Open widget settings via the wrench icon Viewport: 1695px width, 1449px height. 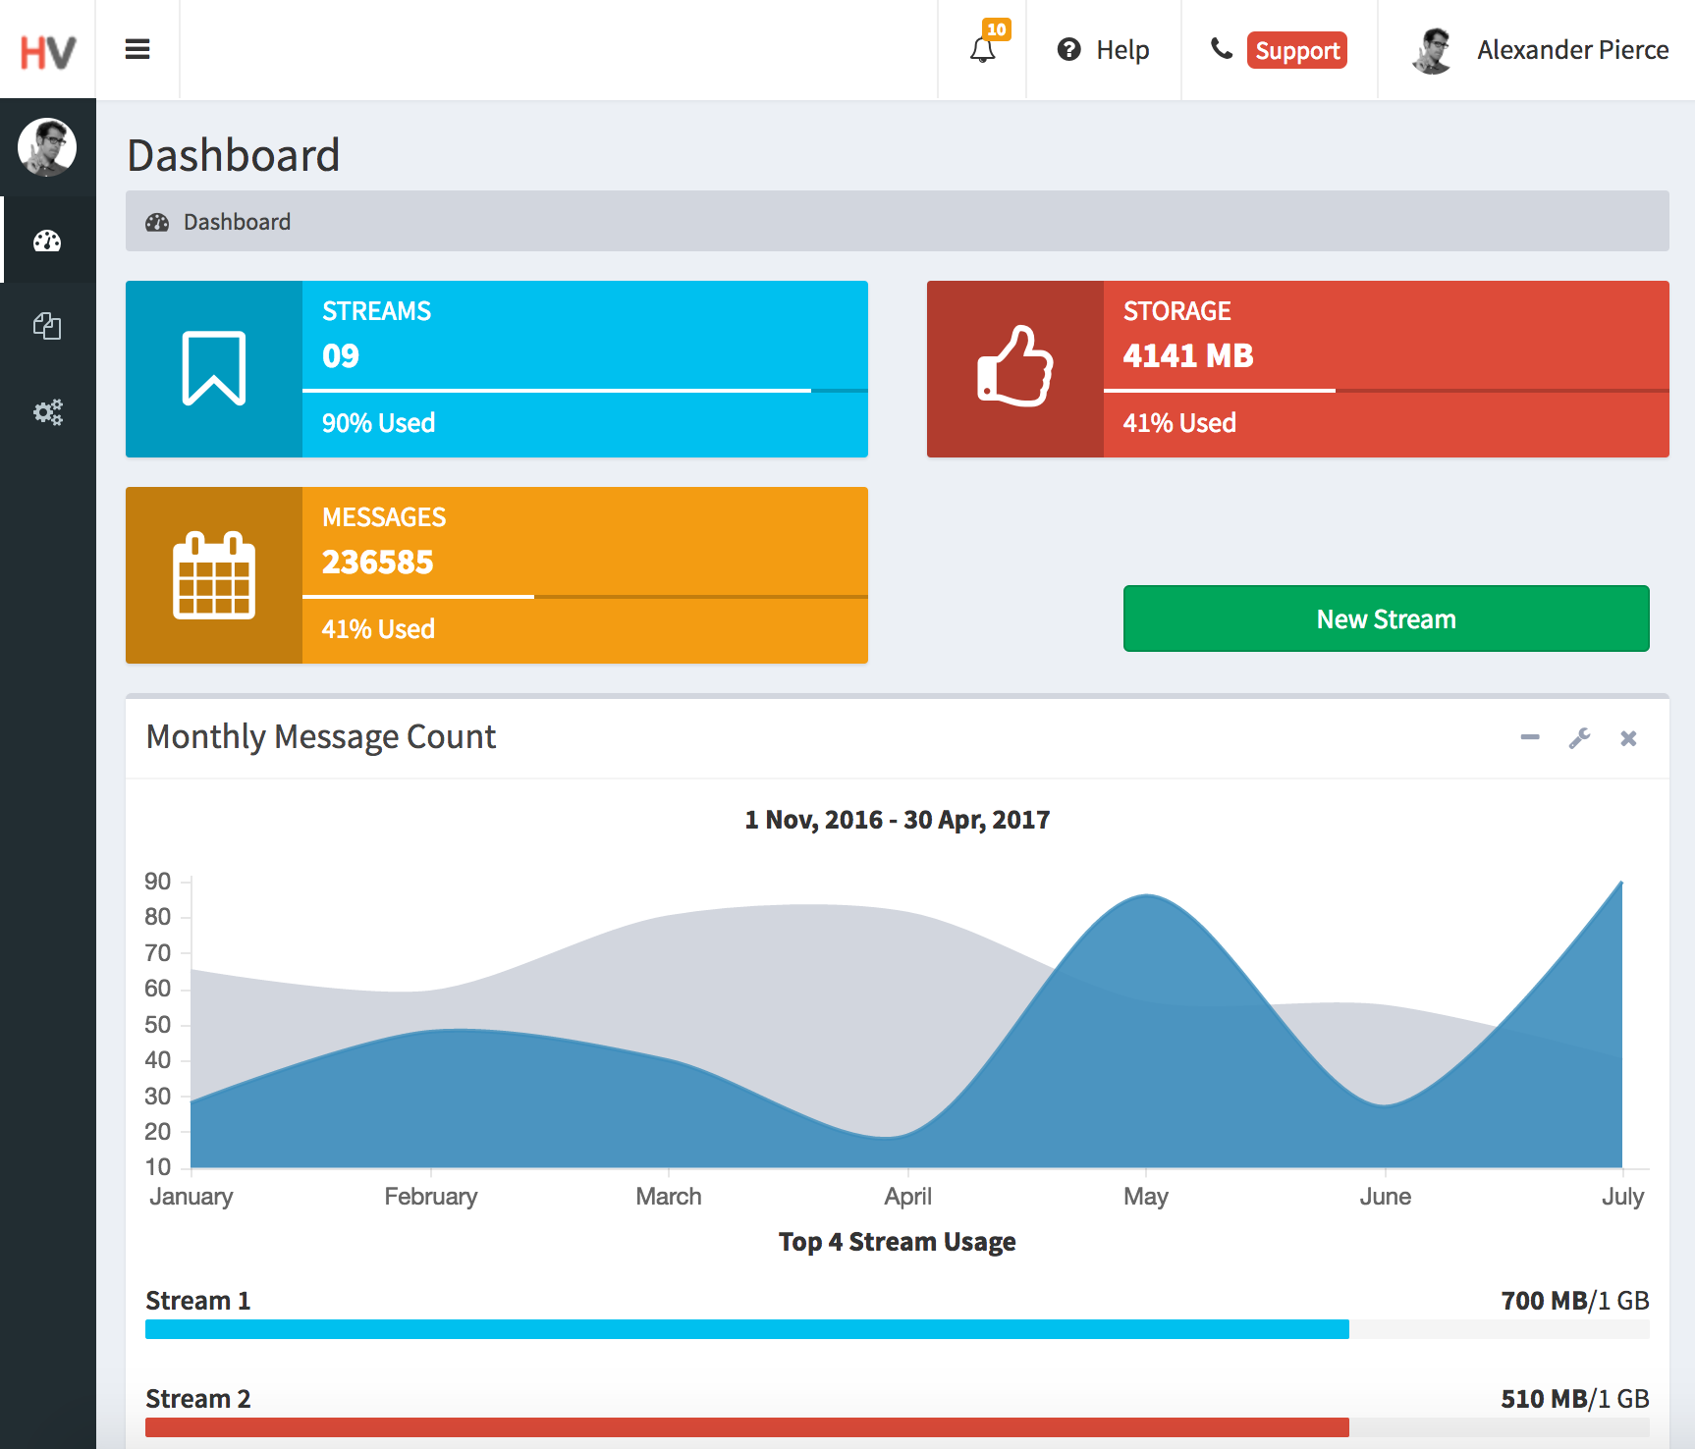point(1580,737)
